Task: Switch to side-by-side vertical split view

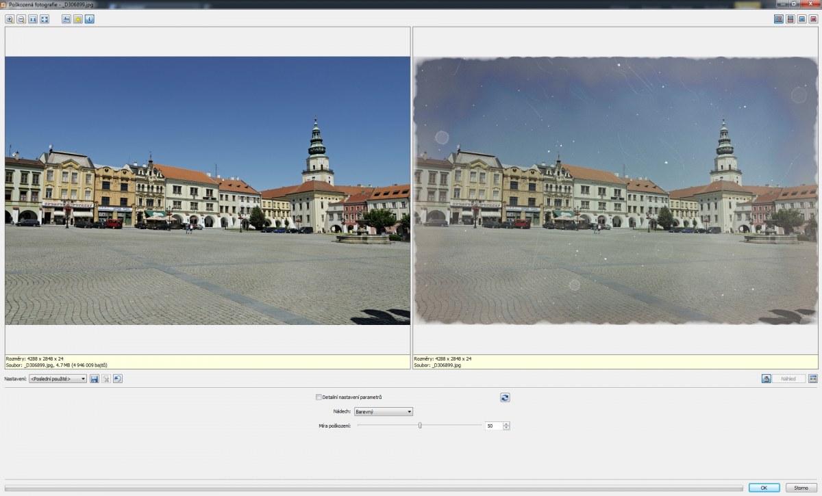Action: [779, 19]
